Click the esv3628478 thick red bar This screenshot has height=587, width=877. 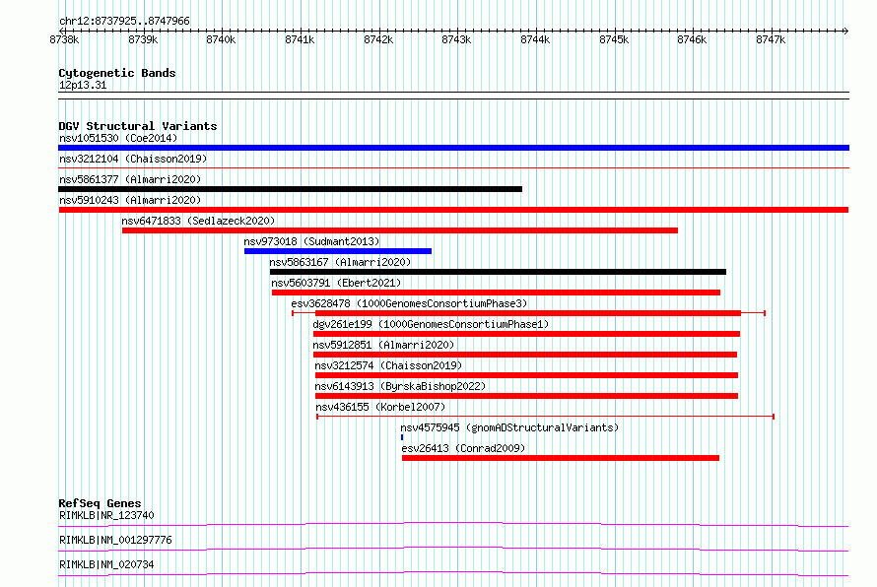(x=528, y=313)
